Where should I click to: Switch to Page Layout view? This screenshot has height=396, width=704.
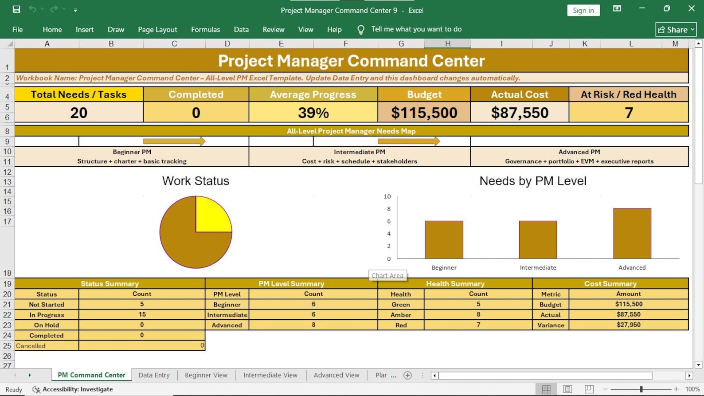(x=567, y=389)
